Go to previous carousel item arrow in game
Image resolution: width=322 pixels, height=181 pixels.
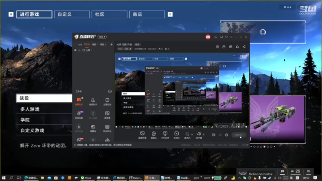[251, 146]
